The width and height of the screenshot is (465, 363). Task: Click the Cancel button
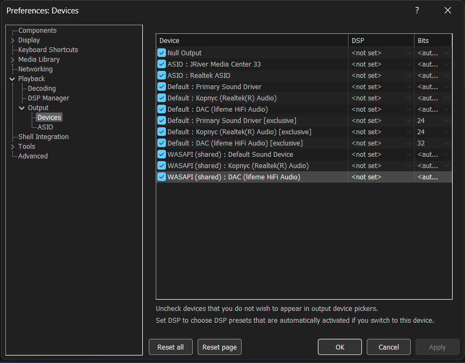(x=388, y=347)
